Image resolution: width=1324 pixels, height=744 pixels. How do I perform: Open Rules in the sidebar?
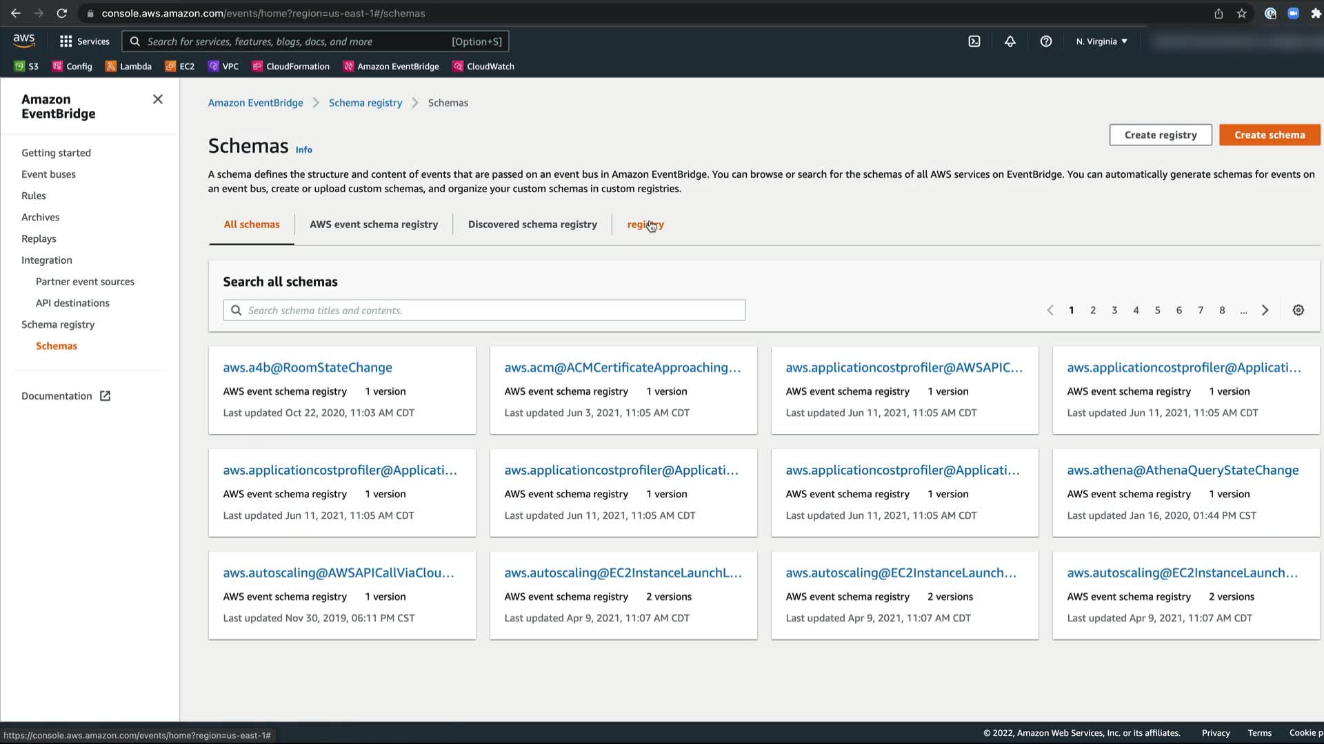(x=33, y=196)
